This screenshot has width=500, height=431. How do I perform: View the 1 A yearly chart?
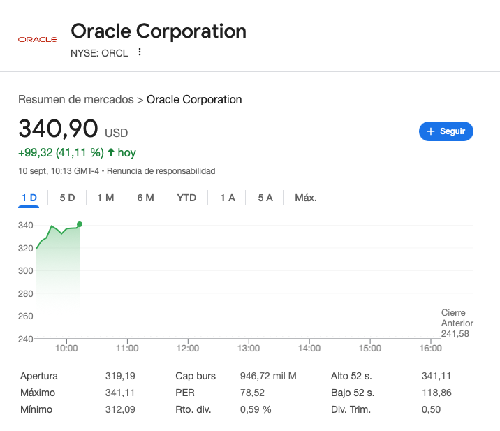click(x=228, y=198)
